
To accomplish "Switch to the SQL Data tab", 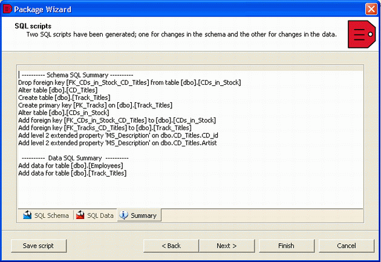I will tap(95, 215).
